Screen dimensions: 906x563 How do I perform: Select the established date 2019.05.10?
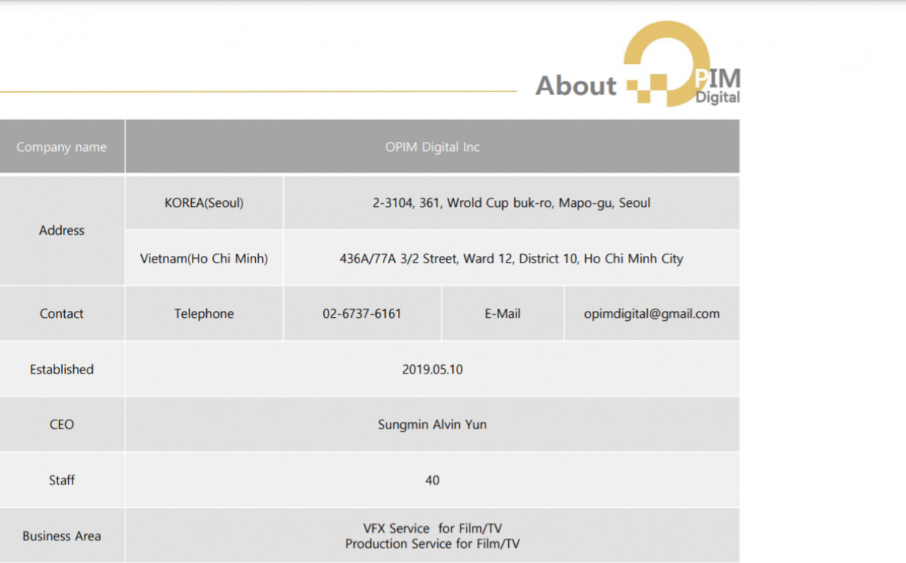click(432, 369)
